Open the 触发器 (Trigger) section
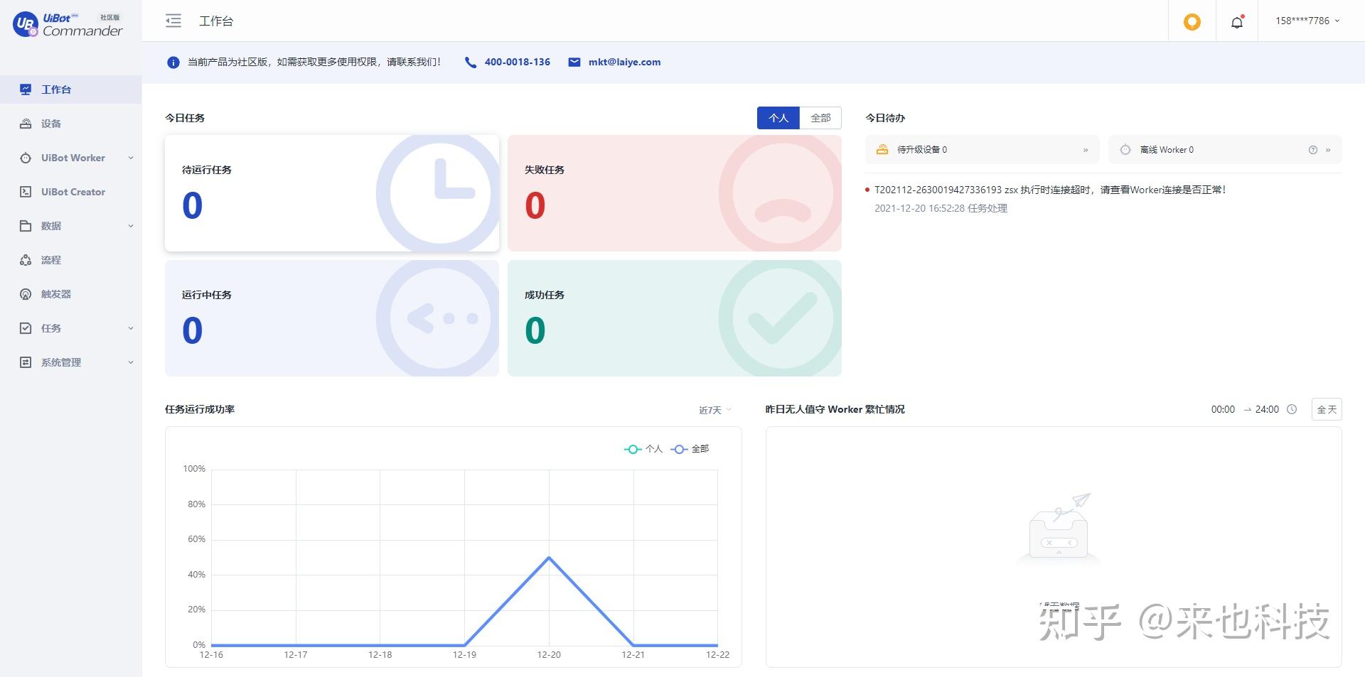1365x677 pixels. pyautogui.click(x=57, y=294)
